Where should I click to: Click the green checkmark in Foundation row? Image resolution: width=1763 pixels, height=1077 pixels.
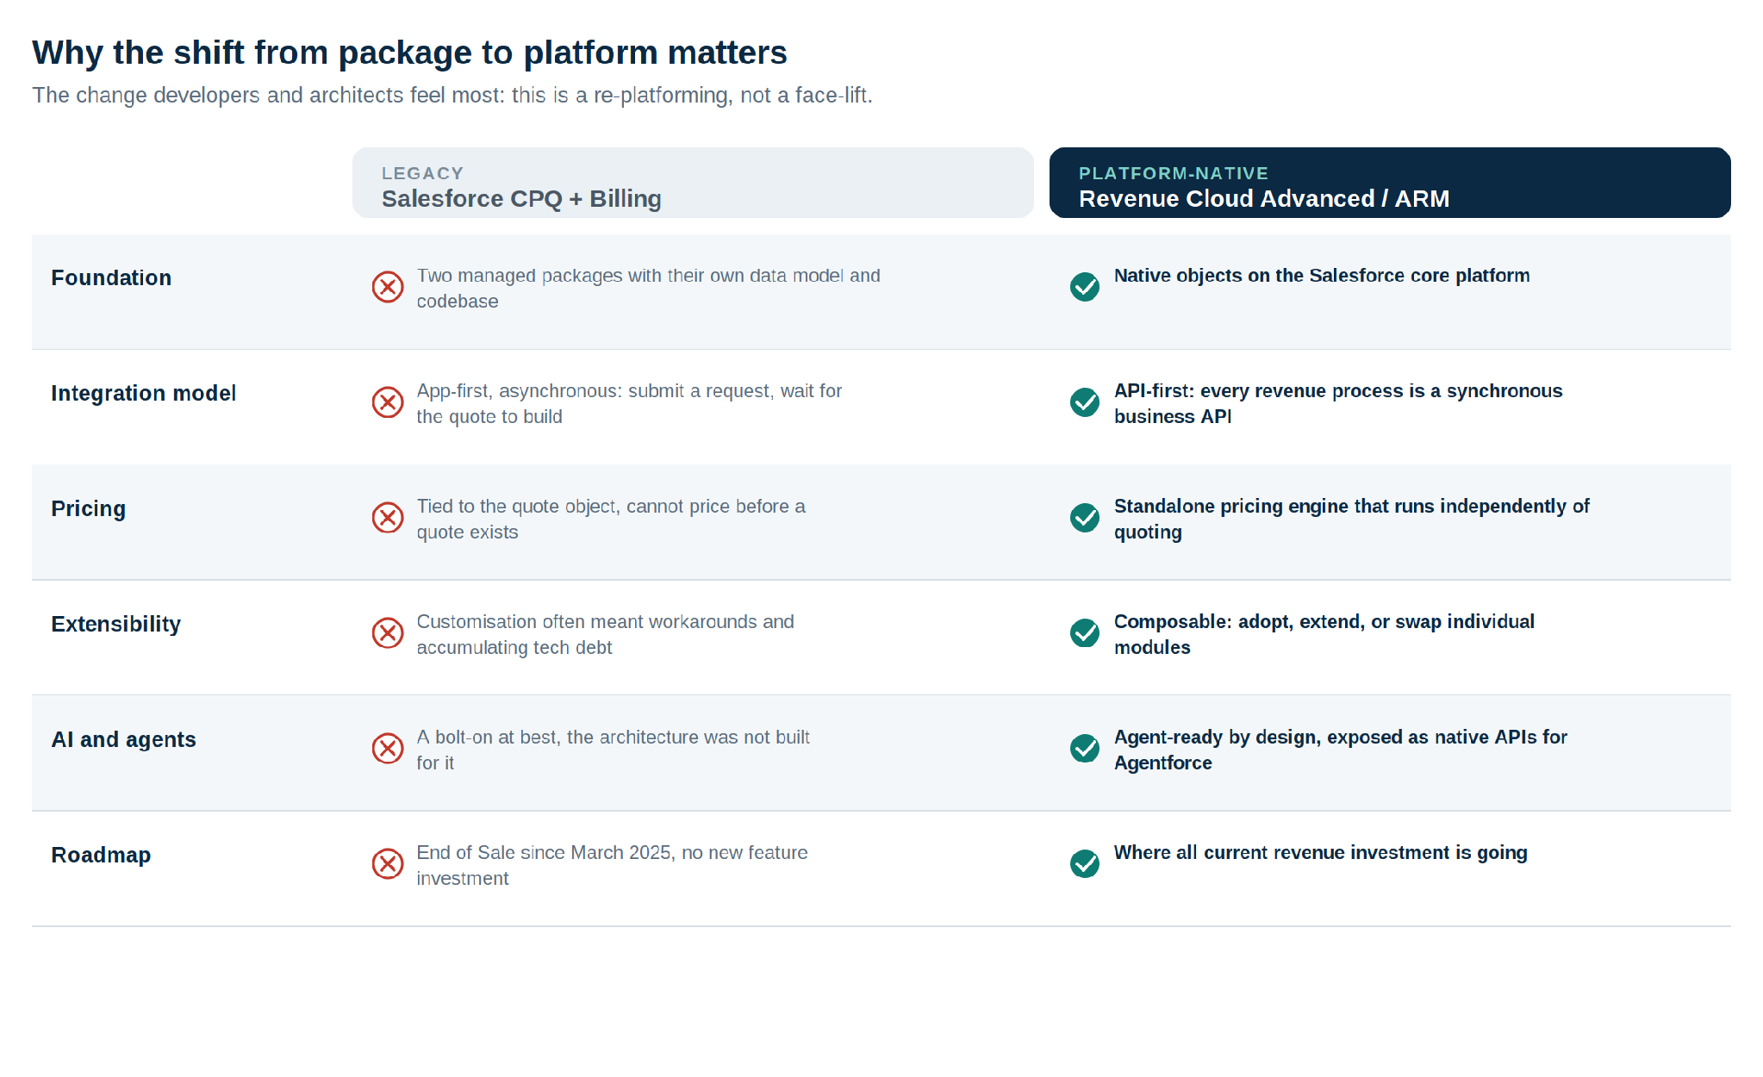[1085, 287]
